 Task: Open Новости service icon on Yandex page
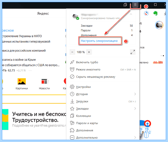(x=44, y=81)
